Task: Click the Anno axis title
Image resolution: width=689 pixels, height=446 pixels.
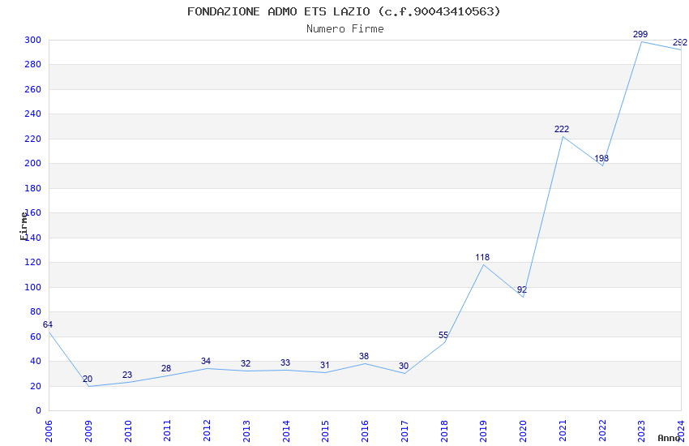Action: (669, 438)
